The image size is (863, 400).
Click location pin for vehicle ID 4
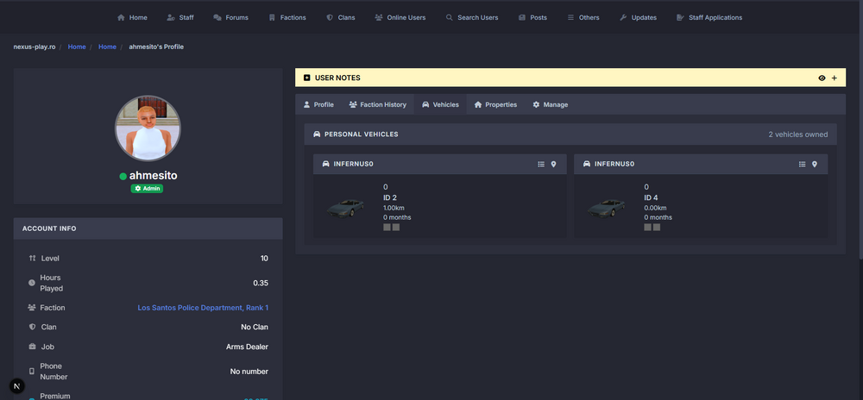click(x=815, y=165)
